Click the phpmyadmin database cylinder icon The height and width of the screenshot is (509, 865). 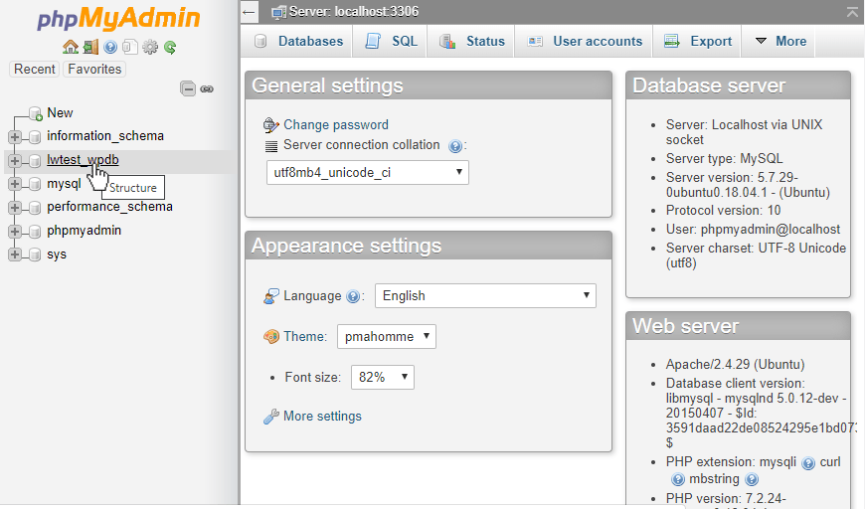click(35, 231)
